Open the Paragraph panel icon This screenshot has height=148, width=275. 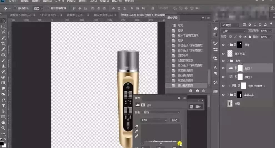(x=216, y=73)
